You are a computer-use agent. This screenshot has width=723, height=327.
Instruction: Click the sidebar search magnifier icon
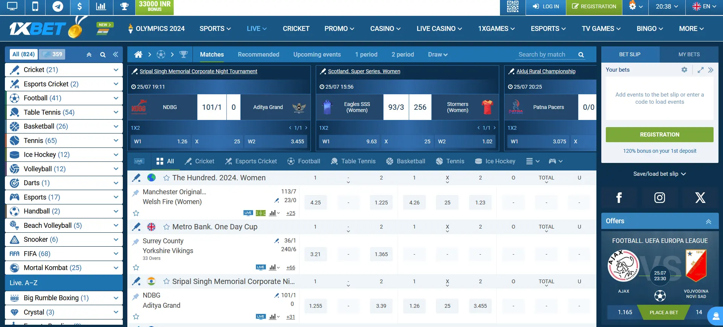(102, 55)
